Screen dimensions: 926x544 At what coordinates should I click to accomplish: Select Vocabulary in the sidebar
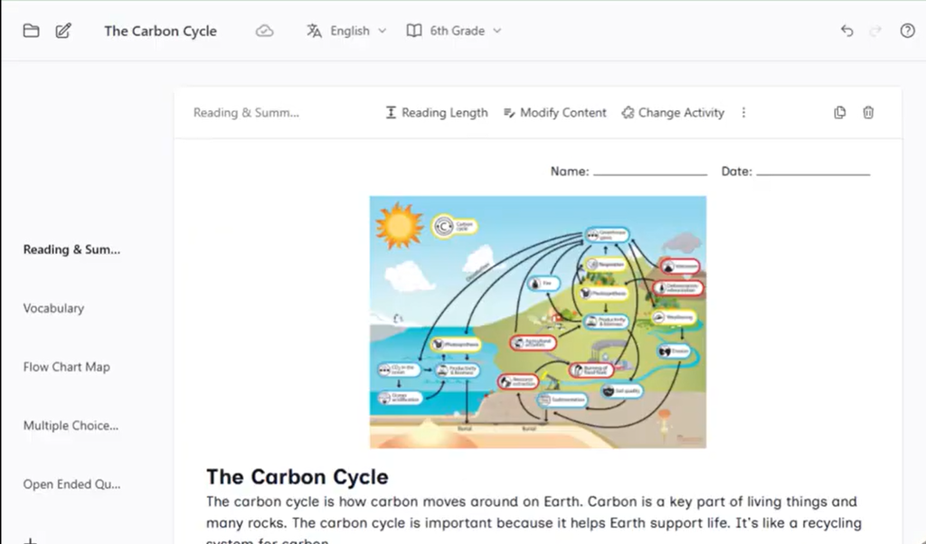pyautogui.click(x=53, y=308)
